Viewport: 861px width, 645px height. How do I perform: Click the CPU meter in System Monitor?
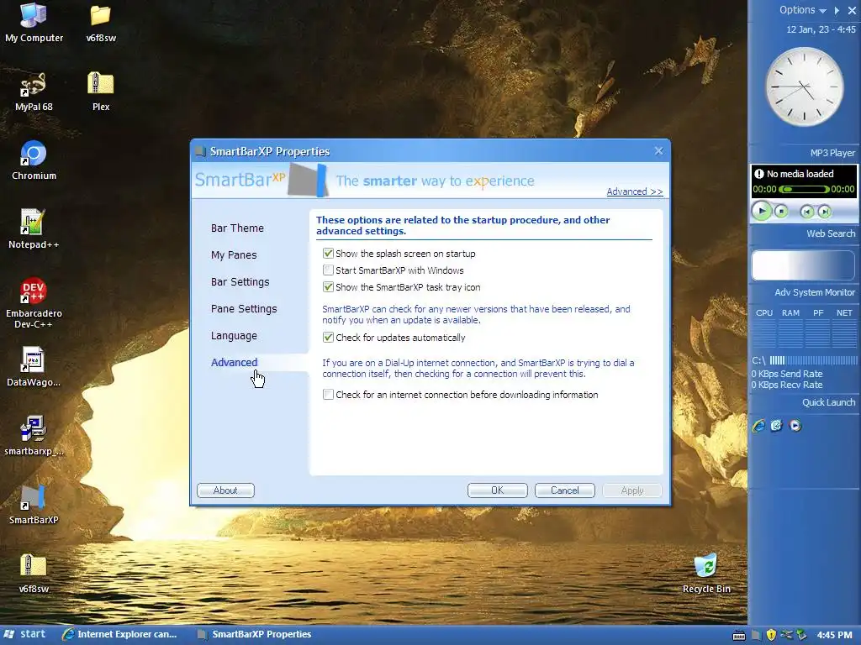[763, 334]
